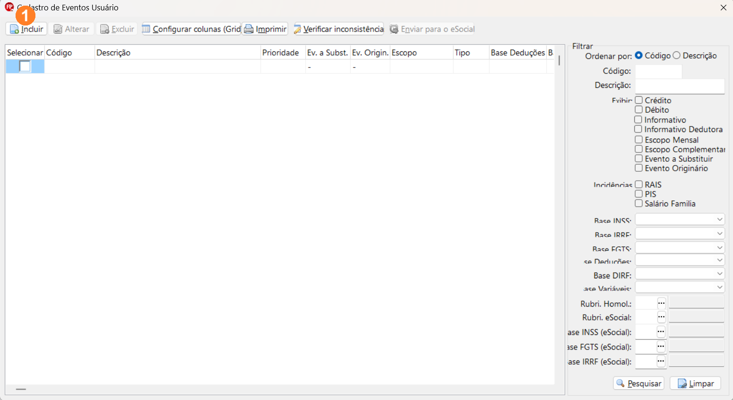Click the Verificar inconsistência icon
Image resolution: width=733 pixels, height=400 pixels.
point(298,29)
